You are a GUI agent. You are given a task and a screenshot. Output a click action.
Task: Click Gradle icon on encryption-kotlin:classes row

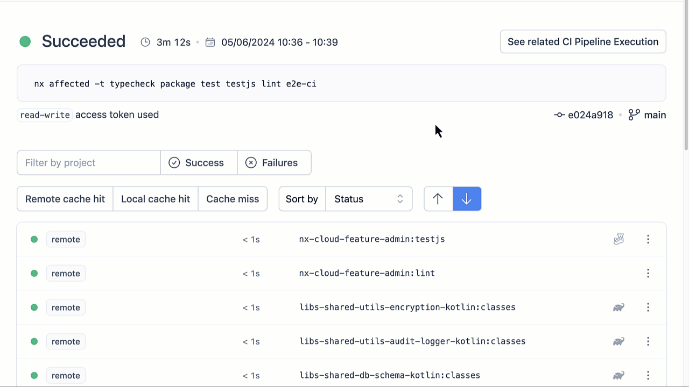(x=618, y=307)
